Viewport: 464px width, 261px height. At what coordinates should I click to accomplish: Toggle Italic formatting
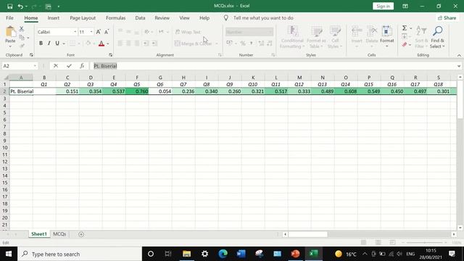pos(49,43)
